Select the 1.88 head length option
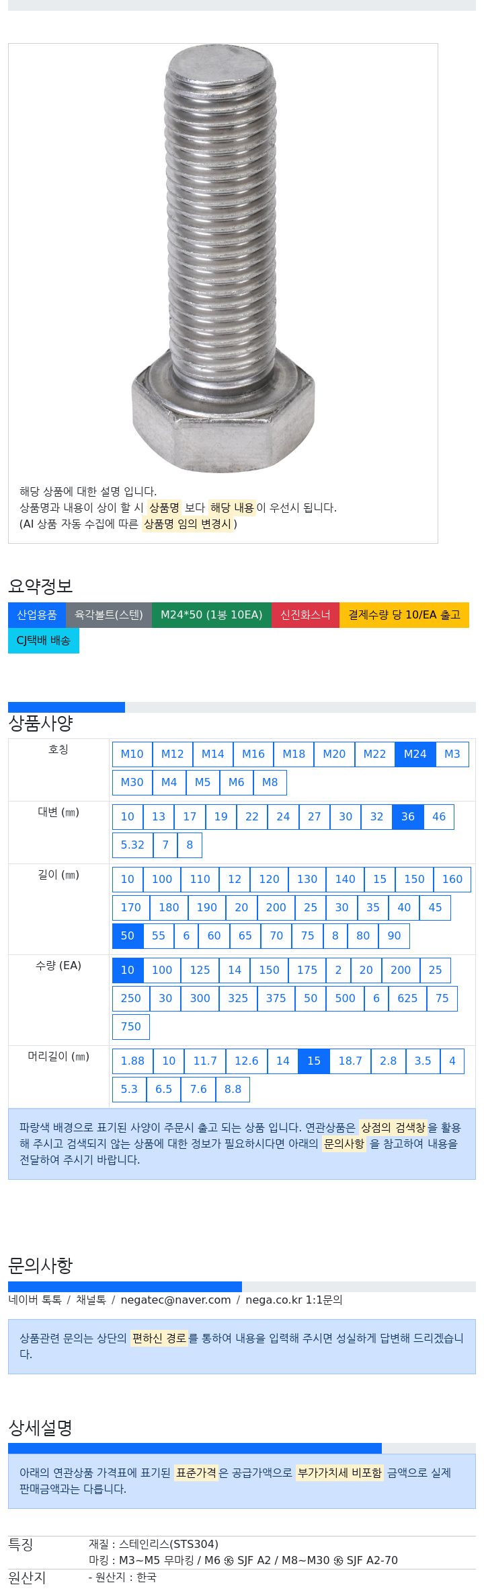 click(132, 1061)
